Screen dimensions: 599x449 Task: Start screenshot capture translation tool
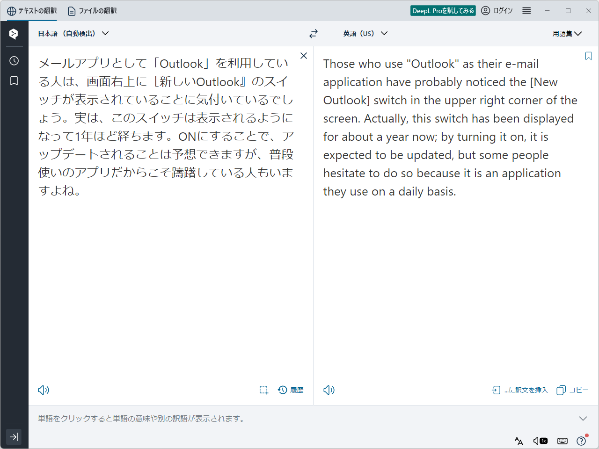coord(264,390)
